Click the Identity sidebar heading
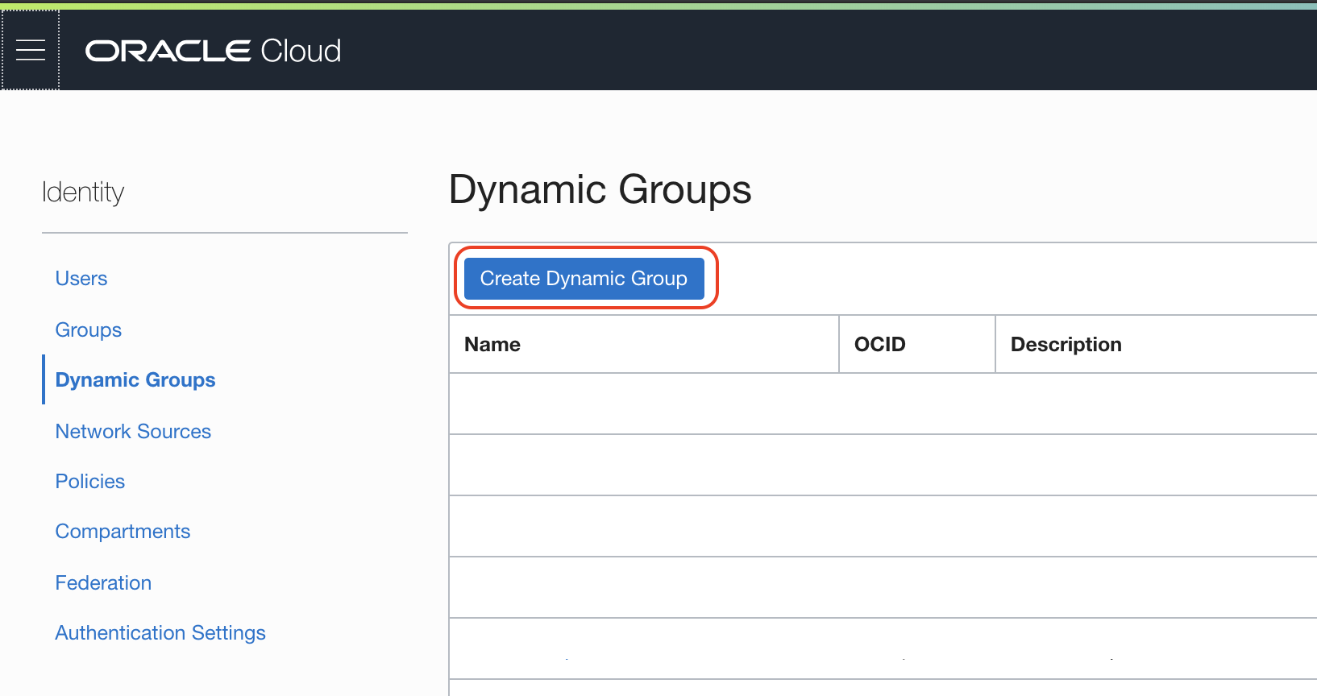1317x696 pixels. point(83,193)
